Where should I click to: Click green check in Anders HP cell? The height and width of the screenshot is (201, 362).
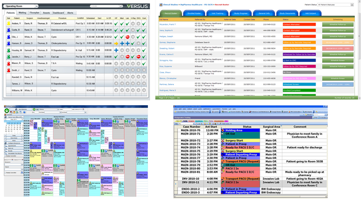click(116, 24)
